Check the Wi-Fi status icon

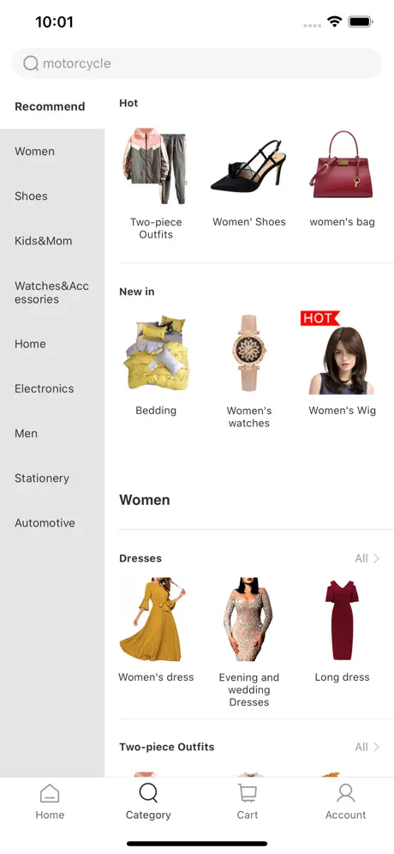click(x=334, y=21)
